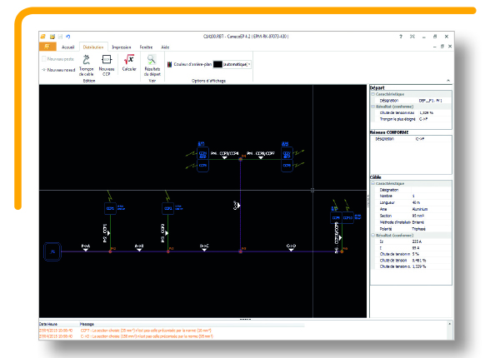Select the source block on the diagram's far left
The width and height of the screenshot is (500, 358).
click(52, 251)
